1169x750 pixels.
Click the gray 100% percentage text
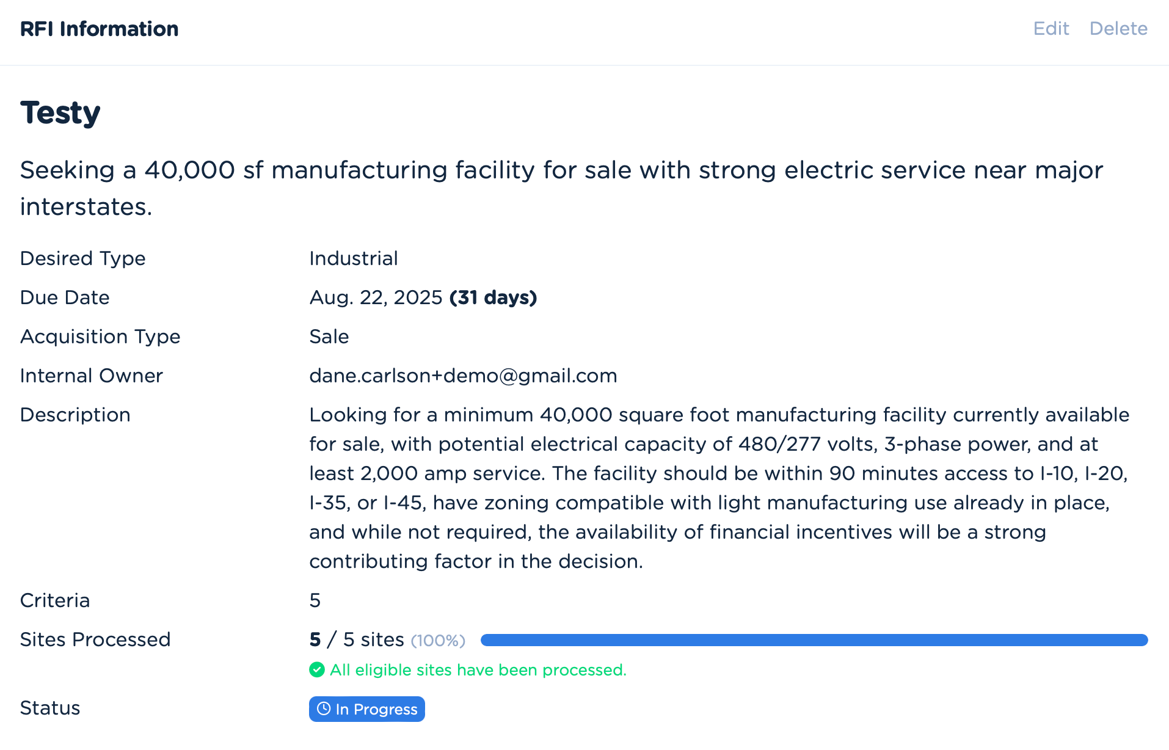coord(438,641)
